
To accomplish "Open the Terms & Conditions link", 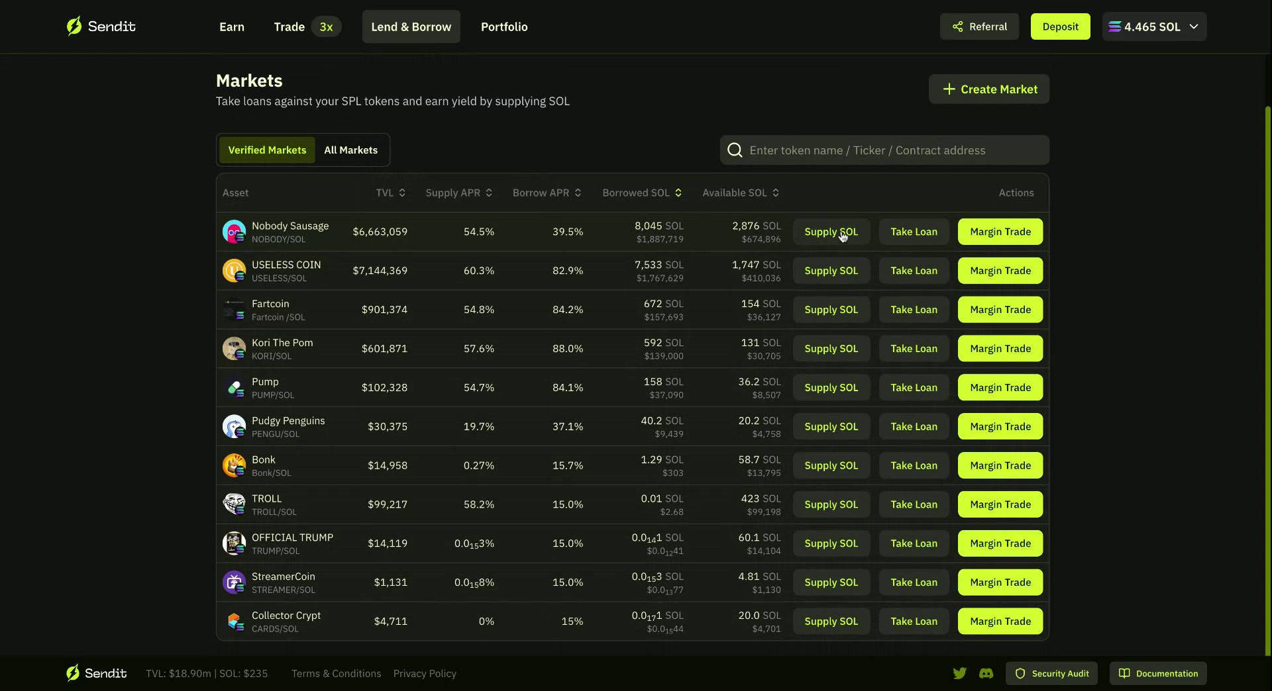I will pos(336,673).
